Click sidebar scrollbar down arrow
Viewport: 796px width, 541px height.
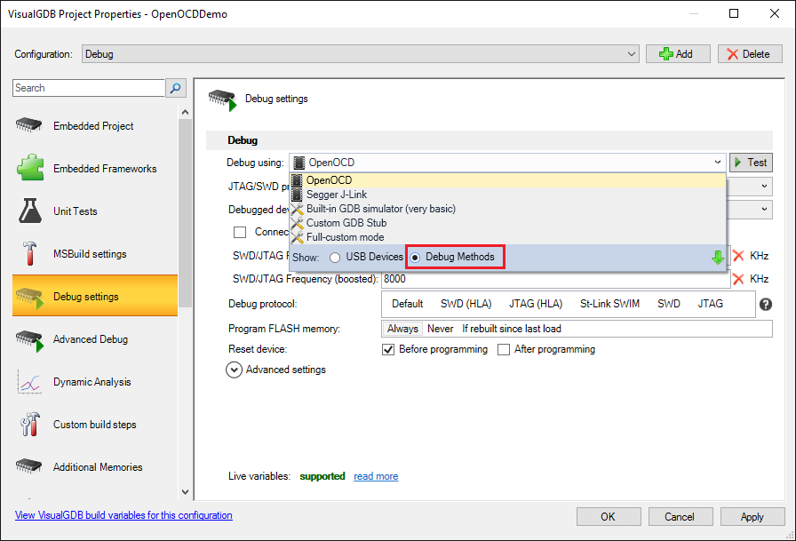(185, 492)
